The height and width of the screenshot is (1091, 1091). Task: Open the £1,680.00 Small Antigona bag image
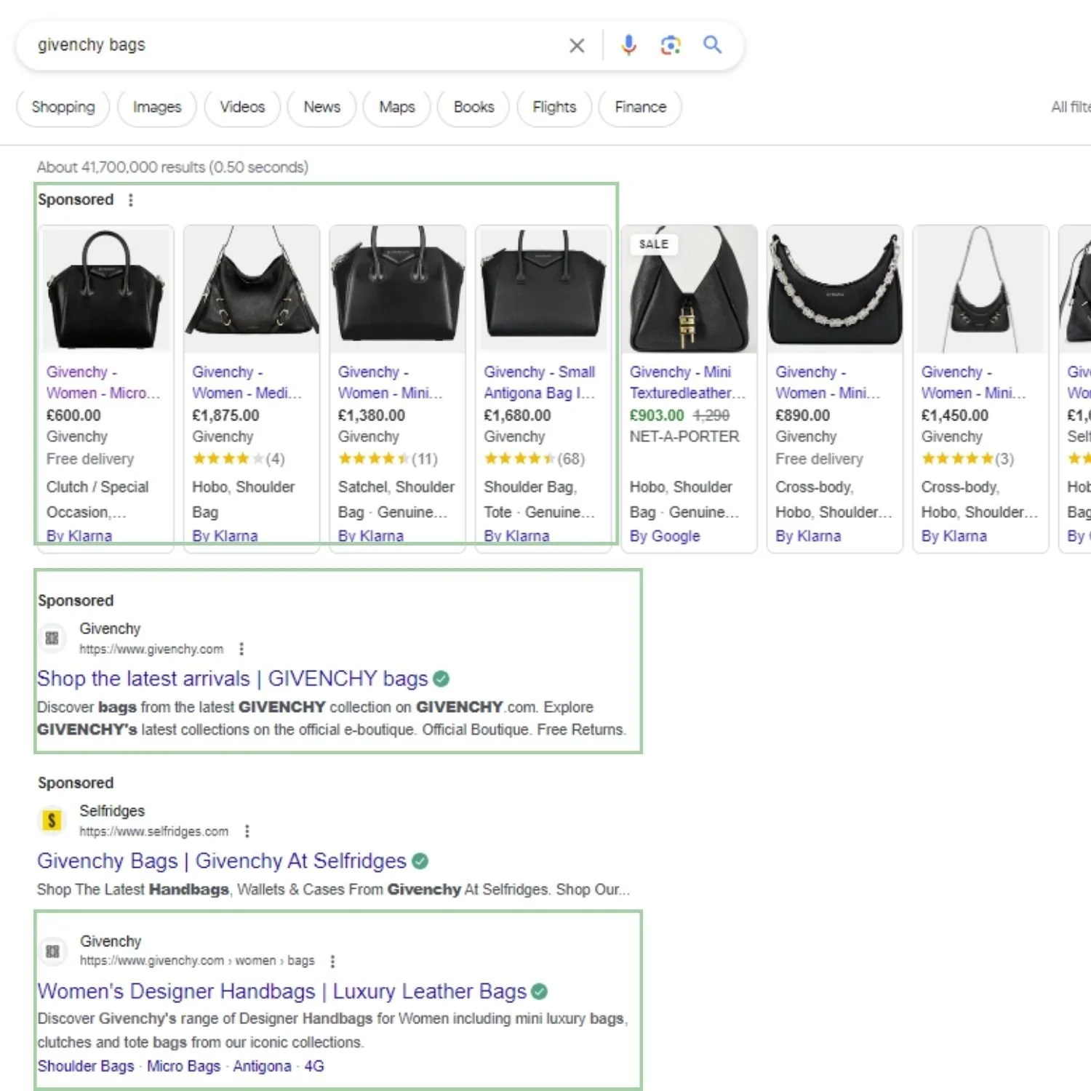click(x=543, y=289)
